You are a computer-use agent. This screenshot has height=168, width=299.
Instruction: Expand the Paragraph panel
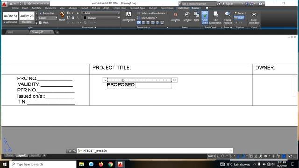click(143, 28)
